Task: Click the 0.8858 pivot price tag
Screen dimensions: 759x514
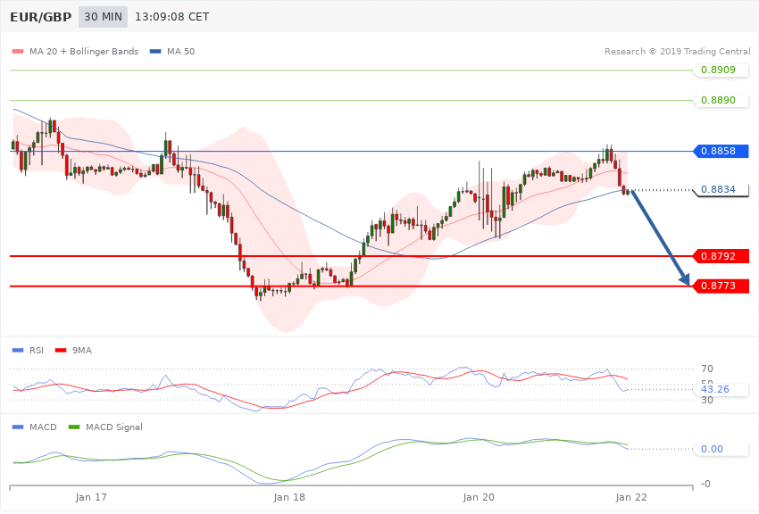Action: tap(721, 152)
